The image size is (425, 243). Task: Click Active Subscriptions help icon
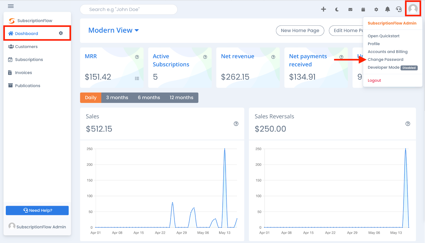pyautogui.click(x=205, y=57)
